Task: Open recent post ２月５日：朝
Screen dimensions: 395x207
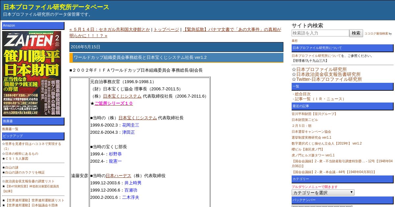Action: click(302, 126)
